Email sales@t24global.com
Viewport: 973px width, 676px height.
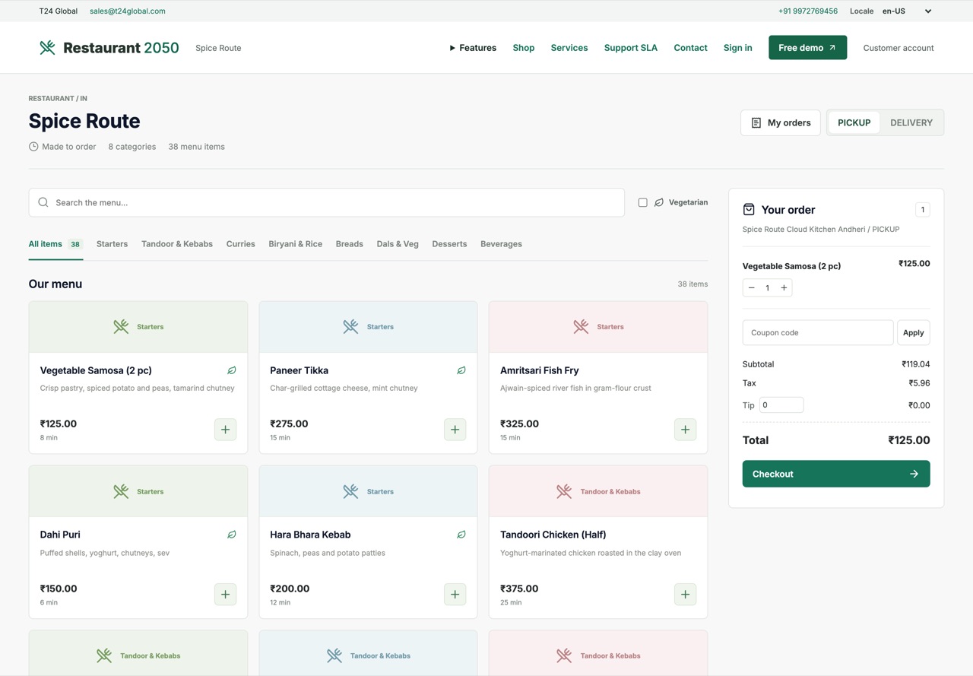(x=128, y=11)
